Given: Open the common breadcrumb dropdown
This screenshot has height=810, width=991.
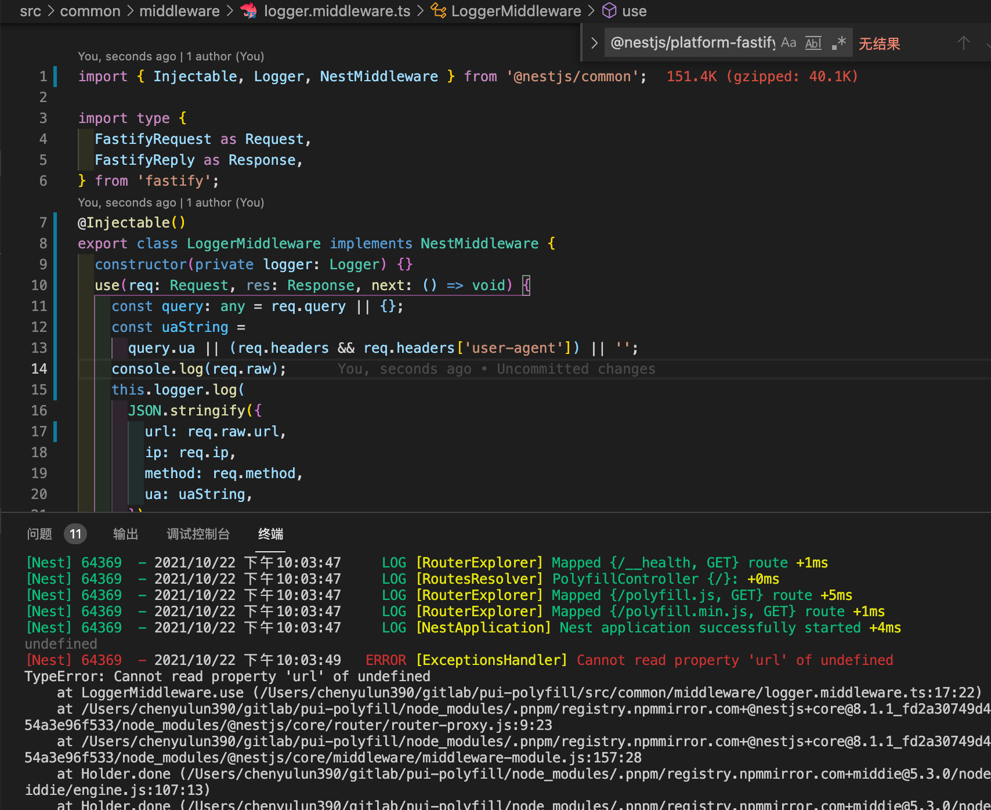Looking at the screenshot, I should coord(90,11).
